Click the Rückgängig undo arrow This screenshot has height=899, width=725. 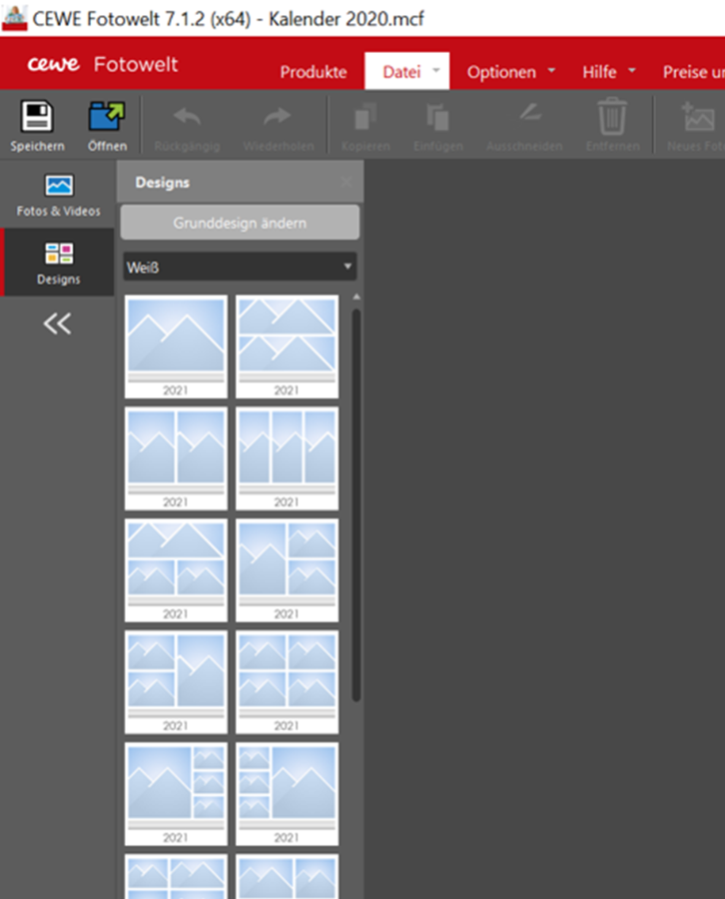point(187,117)
